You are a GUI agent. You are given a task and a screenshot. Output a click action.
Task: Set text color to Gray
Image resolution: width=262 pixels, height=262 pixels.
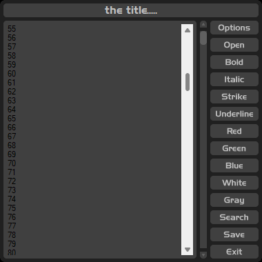(234, 200)
